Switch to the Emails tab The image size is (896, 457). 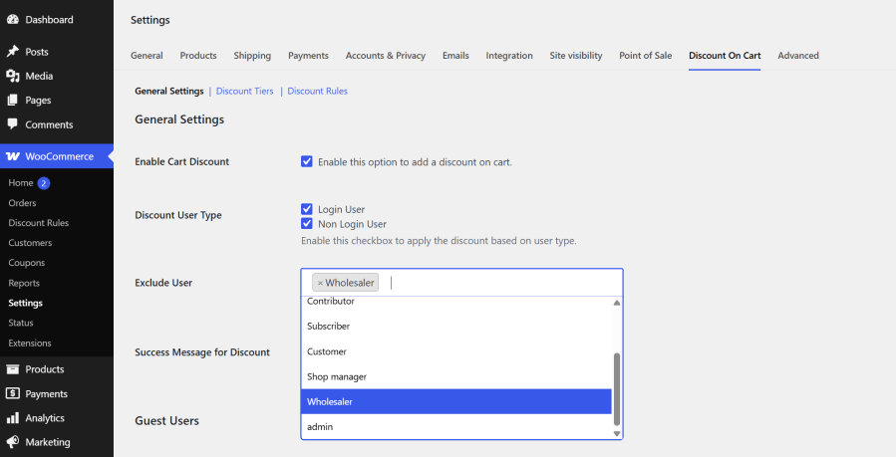(455, 56)
